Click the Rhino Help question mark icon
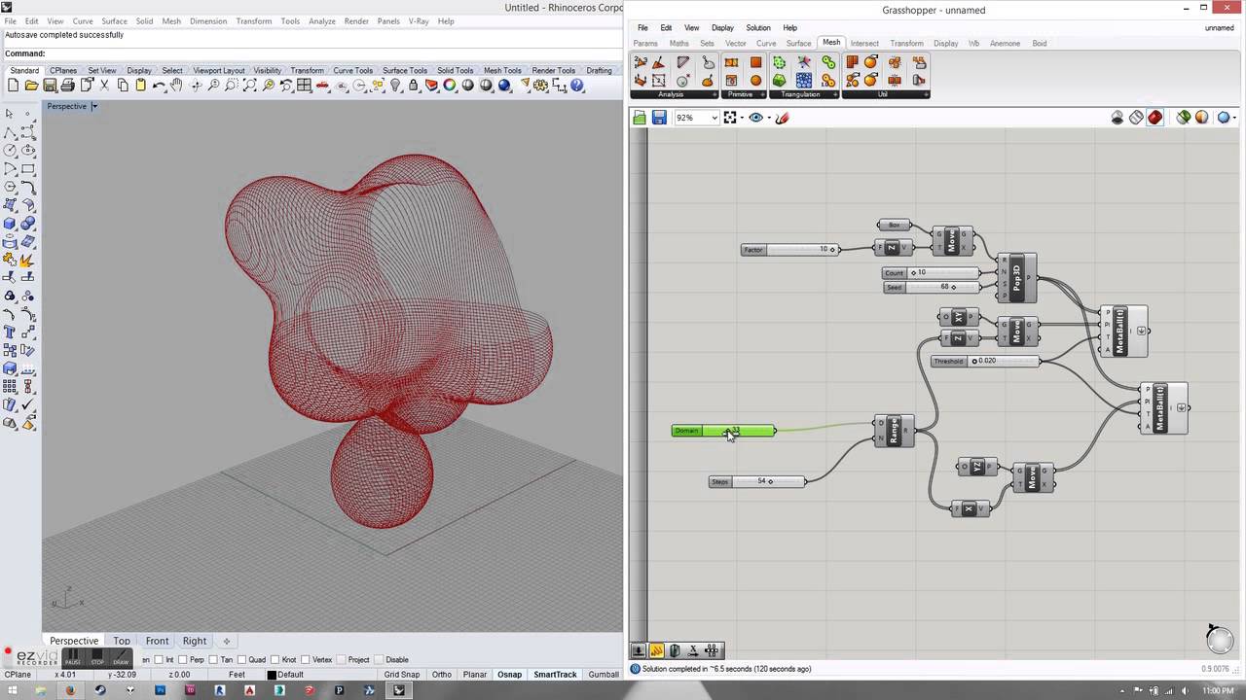The width and height of the screenshot is (1246, 700). pos(577,86)
